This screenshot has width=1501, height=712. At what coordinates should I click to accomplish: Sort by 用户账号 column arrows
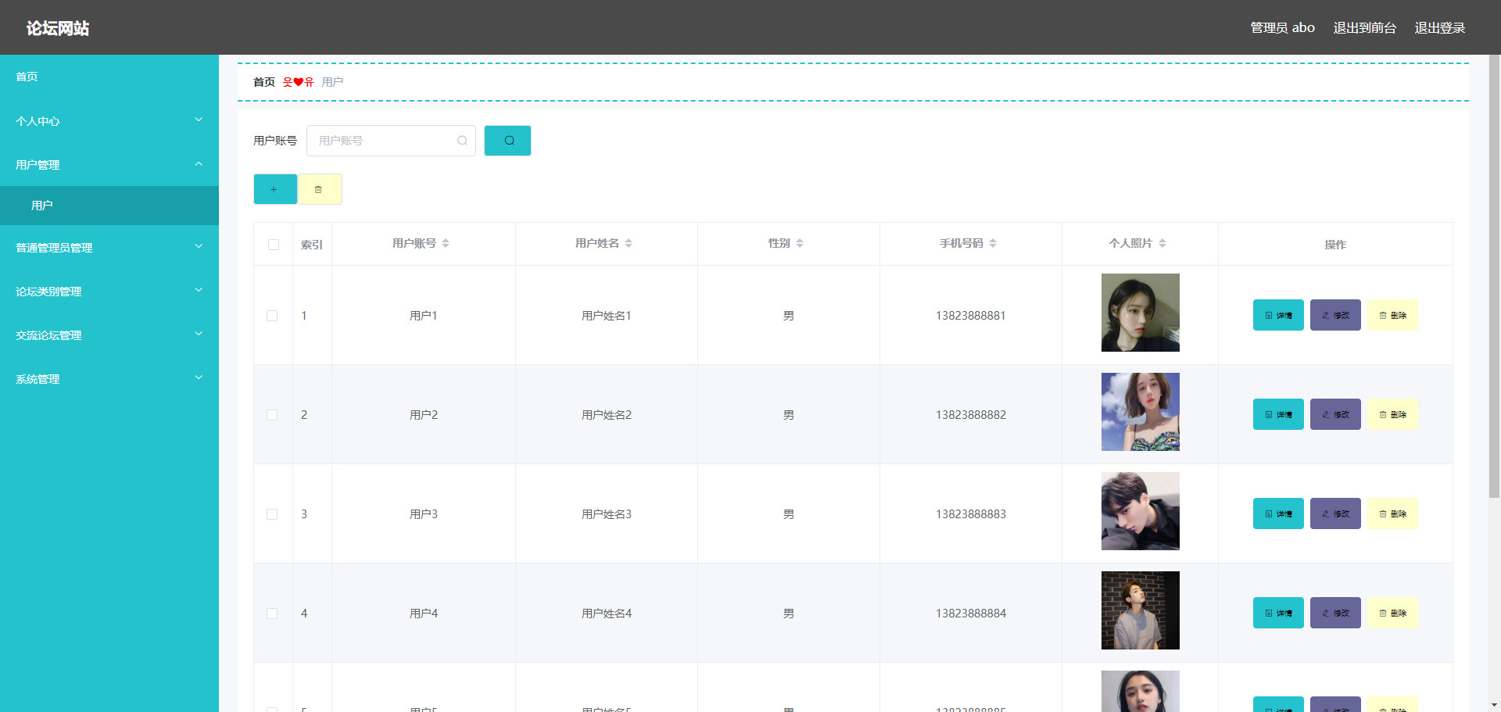446,243
